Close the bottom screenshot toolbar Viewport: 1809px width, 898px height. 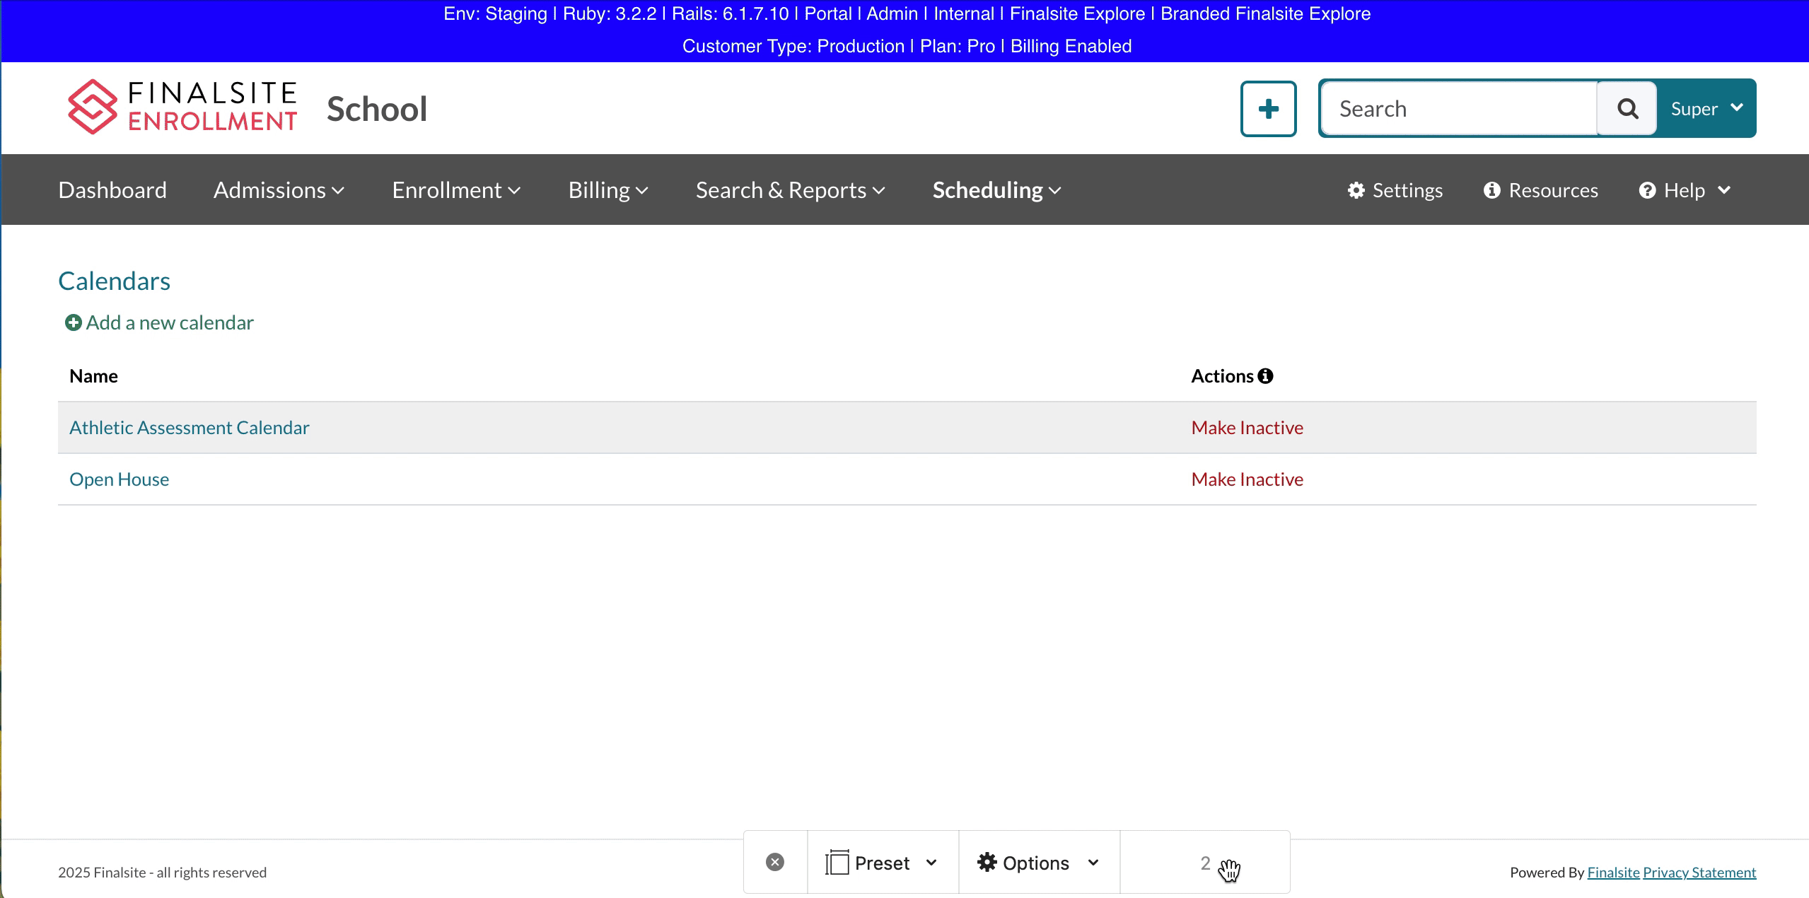pyautogui.click(x=775, y=862)
